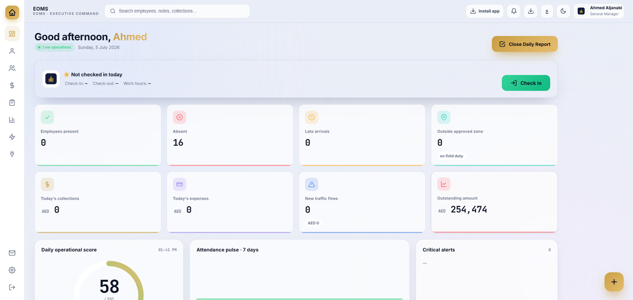Open the Employees present card
The width and height of the screenshot is (633, 300).
[98, 135]
